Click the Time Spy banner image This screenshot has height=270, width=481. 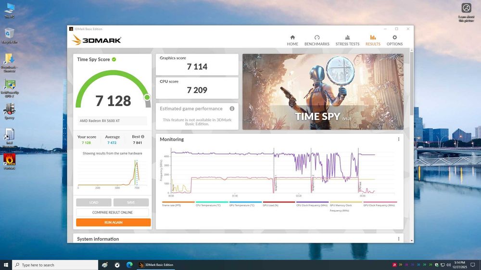[x=323, y=92]
